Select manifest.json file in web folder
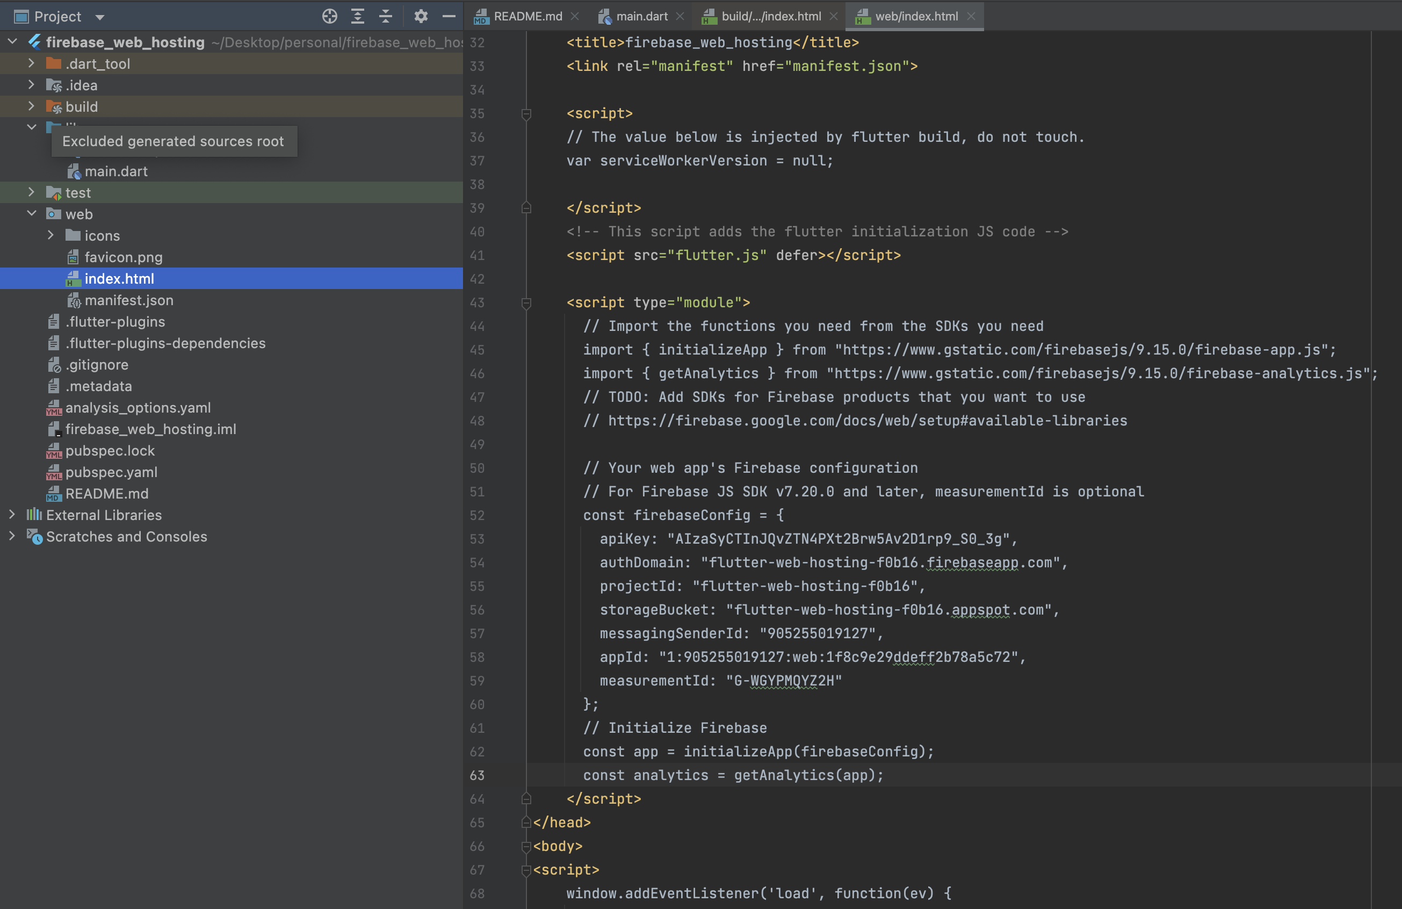1402x909 pixels. [128, 300]
